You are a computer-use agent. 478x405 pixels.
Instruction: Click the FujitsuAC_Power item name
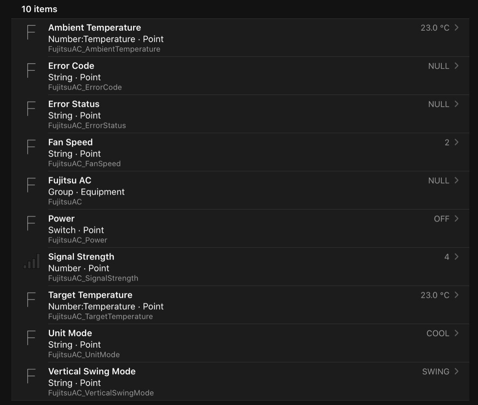tap(78, 240)
